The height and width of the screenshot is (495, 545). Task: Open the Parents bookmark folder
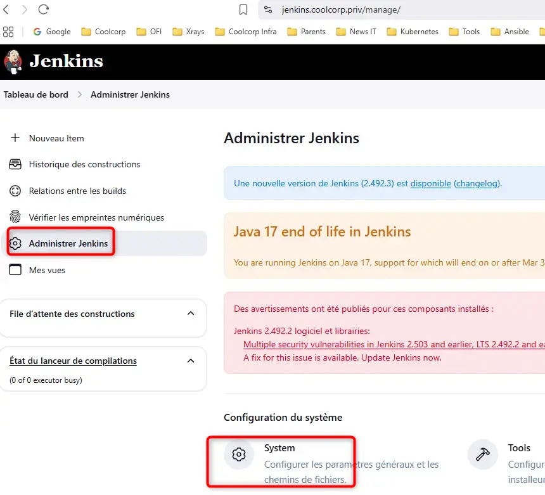click(306, 32)
